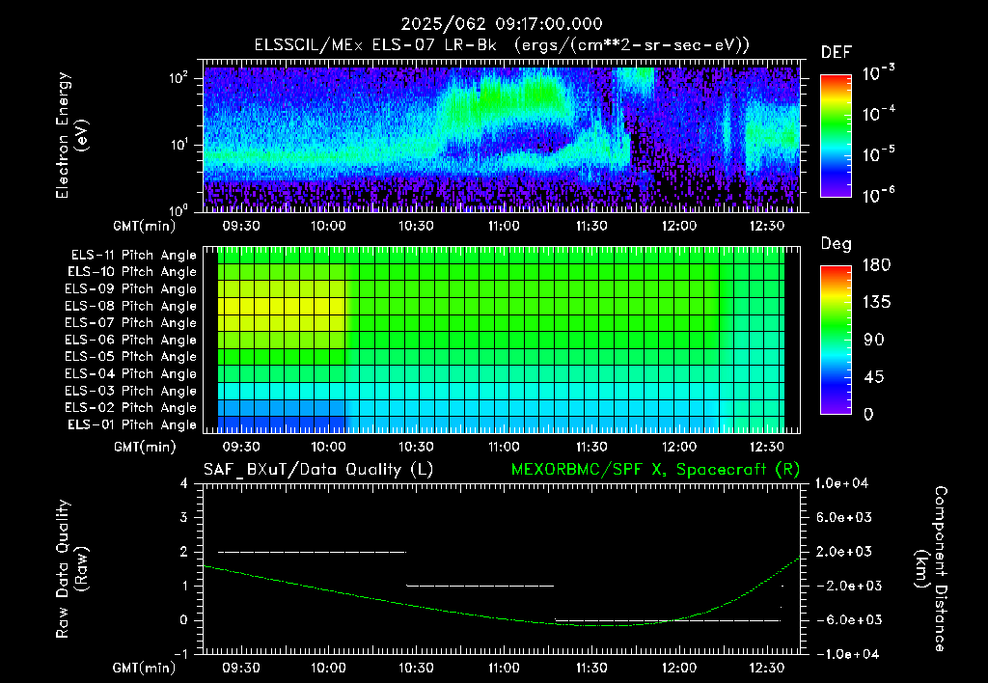This screenshot has width=988, height=683.
Task: Click the ELS-04 Pitch Angle label
Action: (x=130, y=373)
